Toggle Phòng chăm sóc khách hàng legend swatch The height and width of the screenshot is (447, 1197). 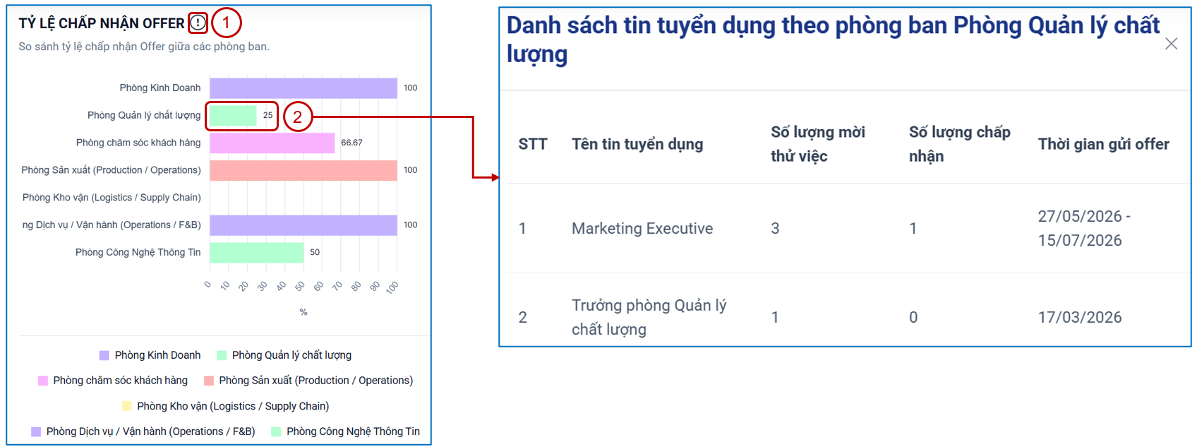click(x=43, y=381)
